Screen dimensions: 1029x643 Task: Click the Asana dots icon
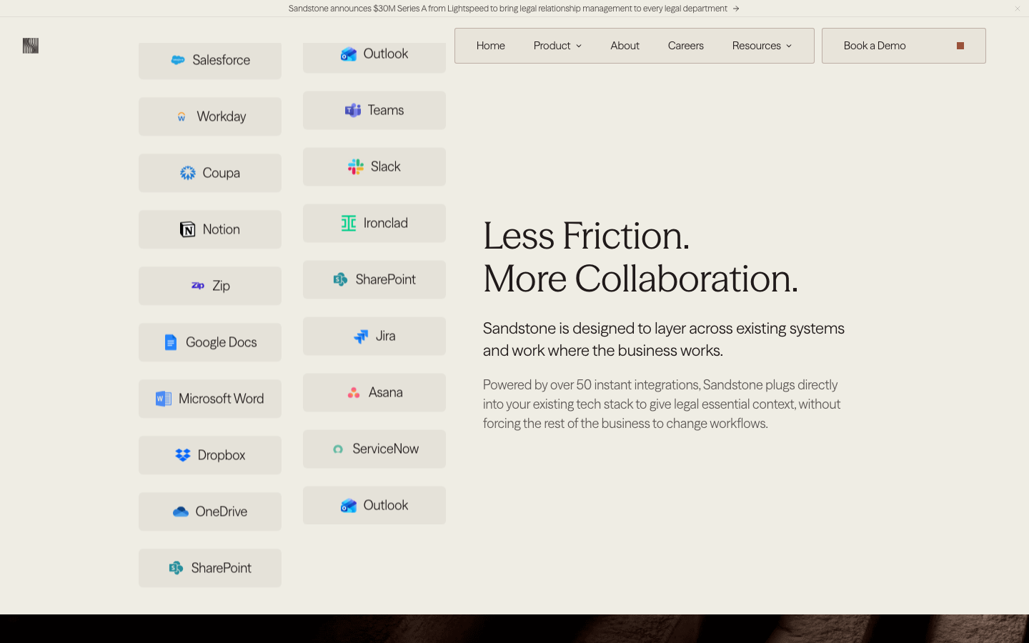[354, 392]
